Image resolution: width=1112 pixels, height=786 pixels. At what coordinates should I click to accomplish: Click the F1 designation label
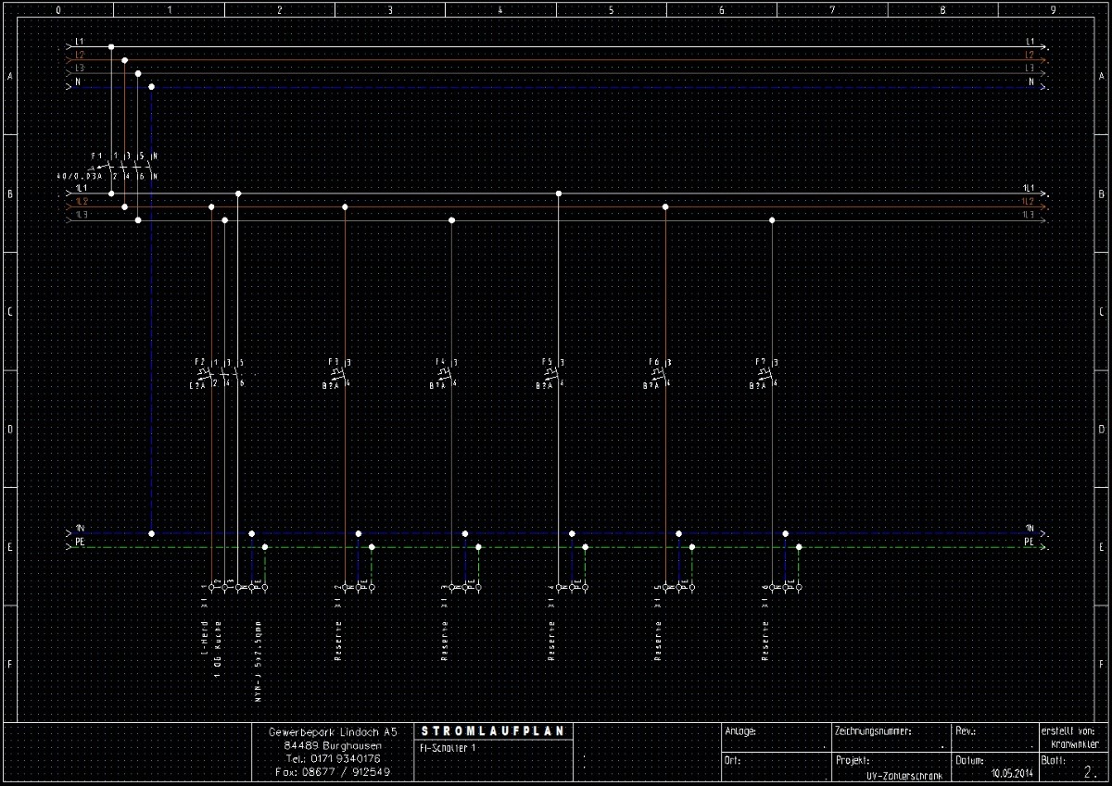(x=96, y=155)
